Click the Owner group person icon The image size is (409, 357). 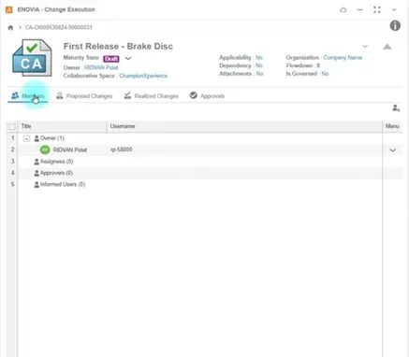pyautogui.click(x=37, y=138)
